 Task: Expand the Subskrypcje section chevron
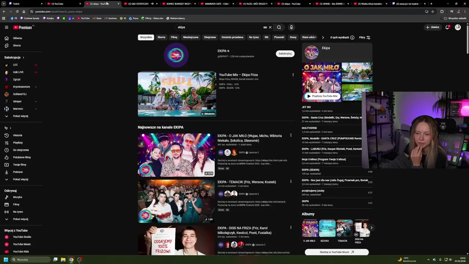click(23, 58)
